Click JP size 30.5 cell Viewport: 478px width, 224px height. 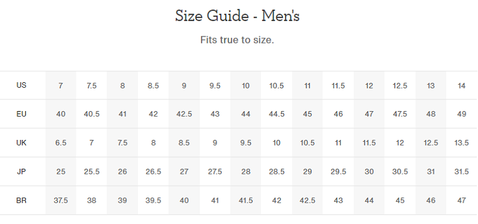point(400,172)
